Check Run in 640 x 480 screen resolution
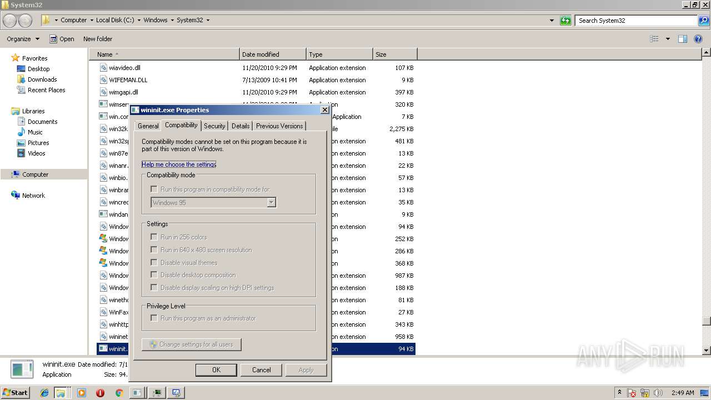The width and height of the screenshot is (711, 400). [x=154, y=250]
